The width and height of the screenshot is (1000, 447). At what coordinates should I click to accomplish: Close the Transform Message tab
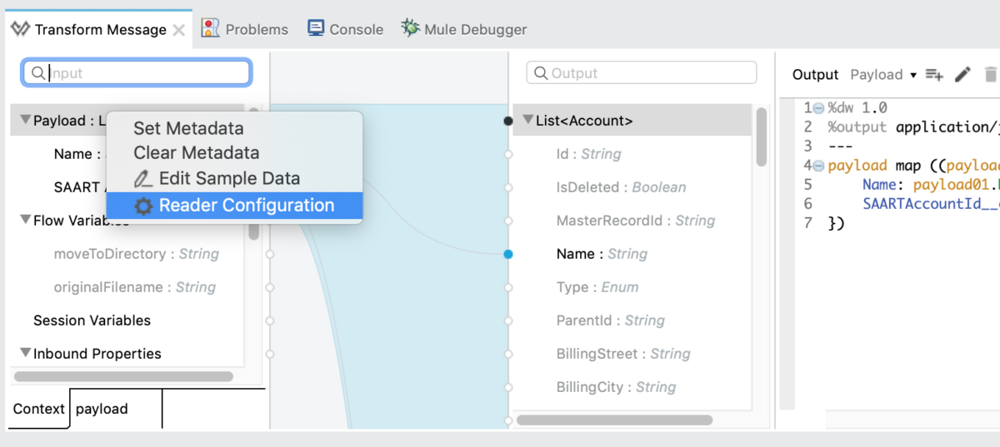point(178,30)
